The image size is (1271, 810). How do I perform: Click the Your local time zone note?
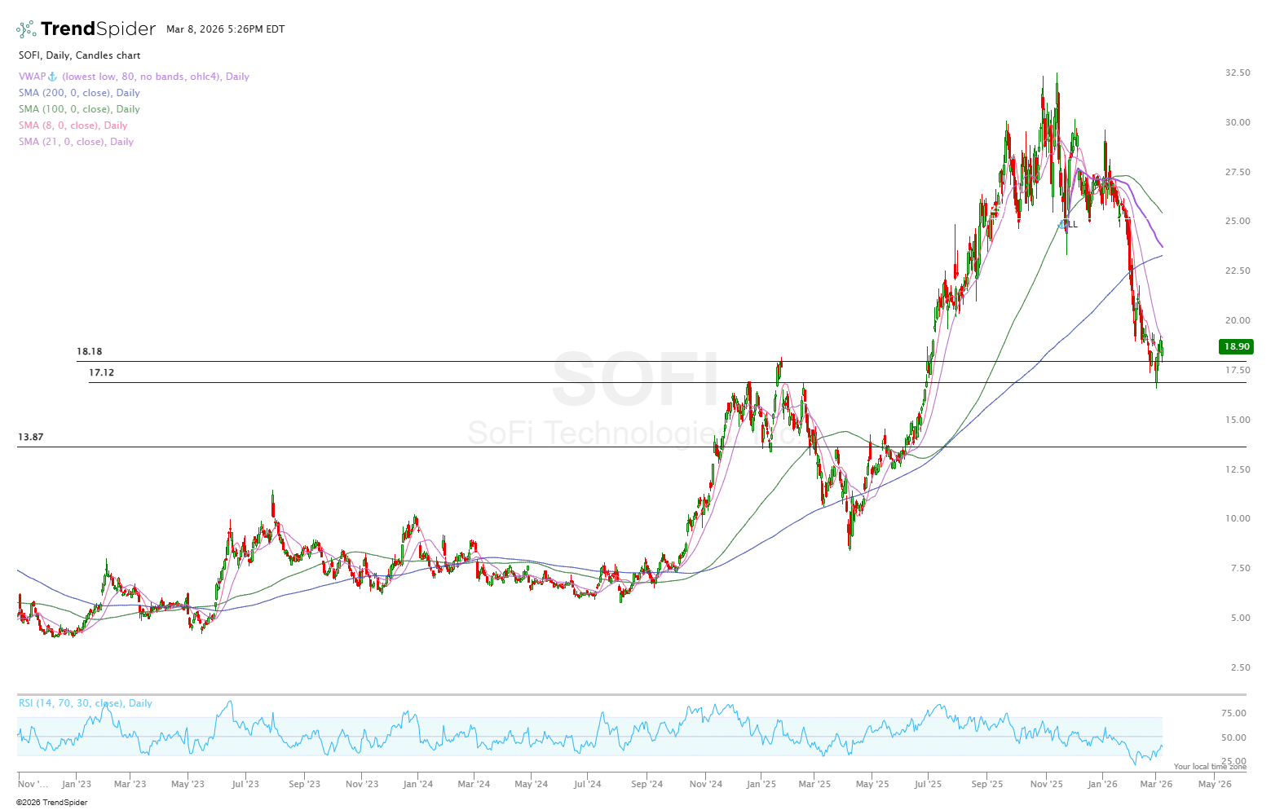click(1210, 767)
